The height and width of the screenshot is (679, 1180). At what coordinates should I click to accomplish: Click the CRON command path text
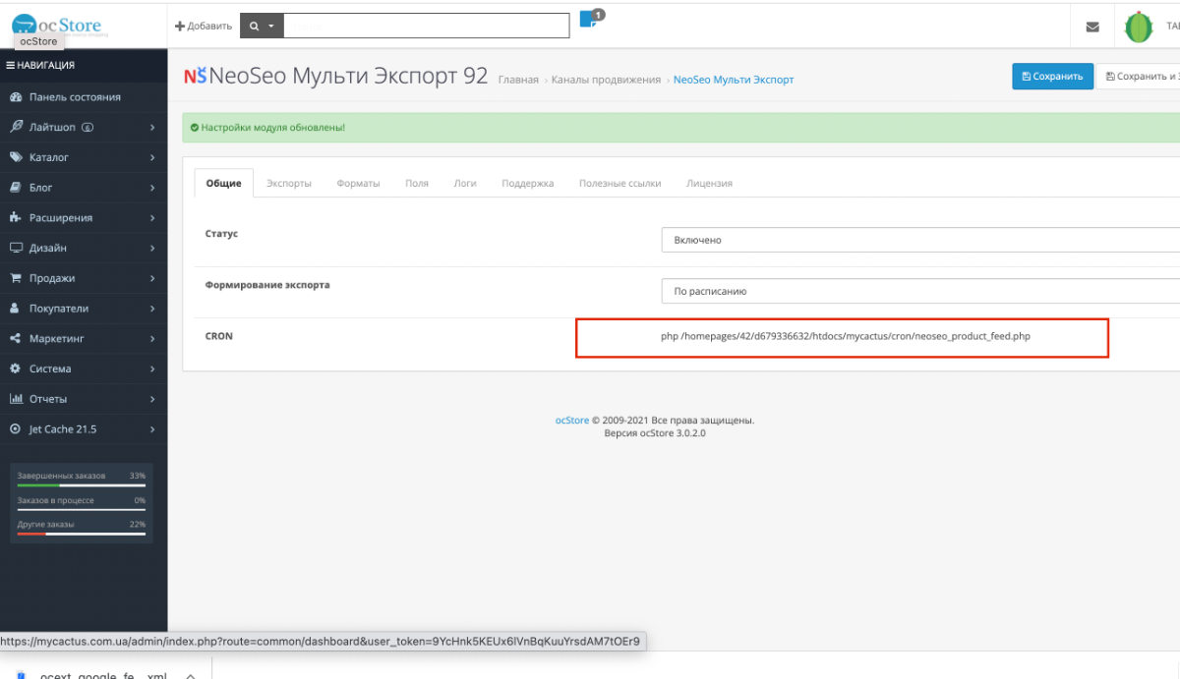pyautogui.click(x=846, y=336)
